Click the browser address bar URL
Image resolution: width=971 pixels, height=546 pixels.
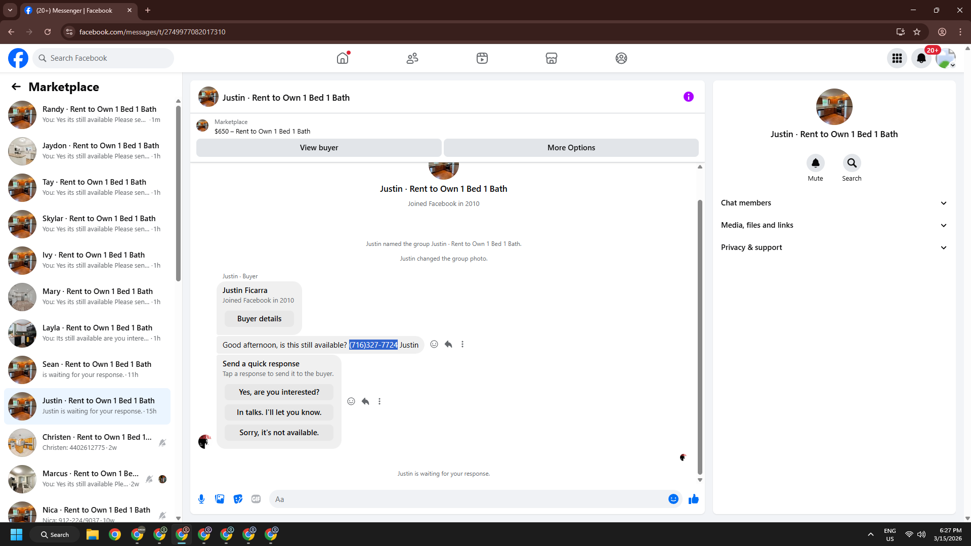click(x=152, y=32)
